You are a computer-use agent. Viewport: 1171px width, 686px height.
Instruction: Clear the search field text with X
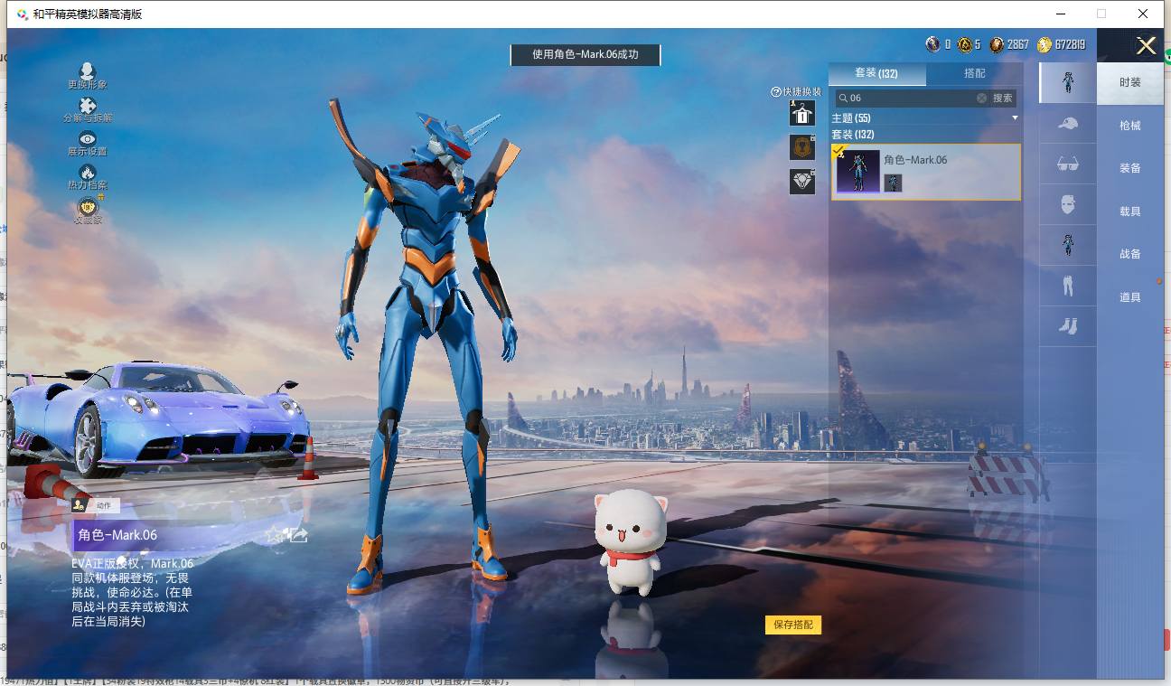(982, 98)
